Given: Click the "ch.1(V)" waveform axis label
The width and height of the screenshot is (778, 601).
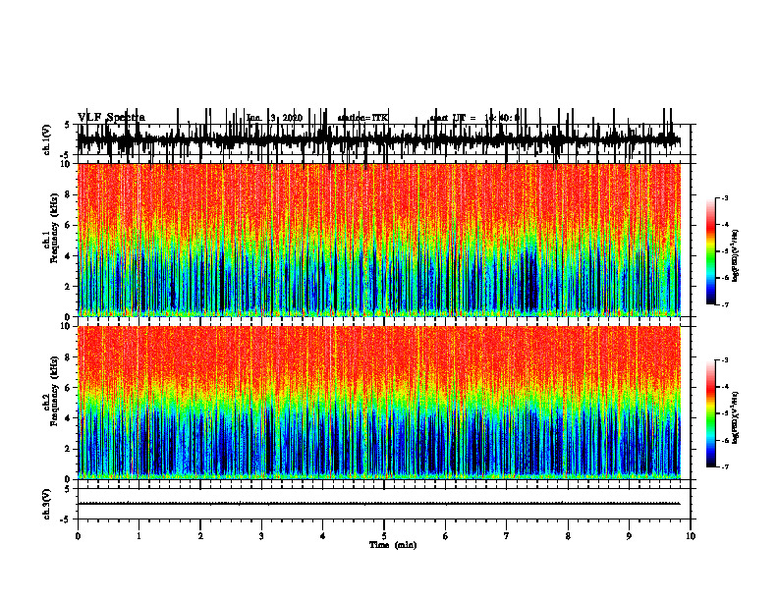Looking at the screenshot, I should point(47,139).
